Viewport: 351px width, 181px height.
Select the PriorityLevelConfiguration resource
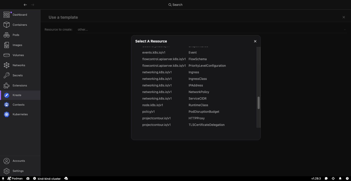tap(207, 66)
